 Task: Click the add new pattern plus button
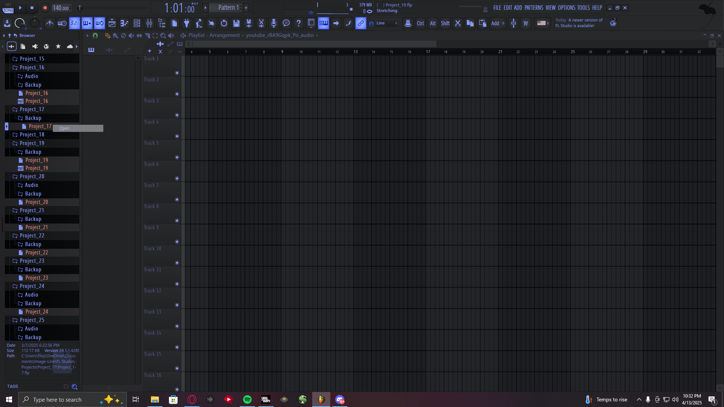pyautogui.click(x=246, y=8)
